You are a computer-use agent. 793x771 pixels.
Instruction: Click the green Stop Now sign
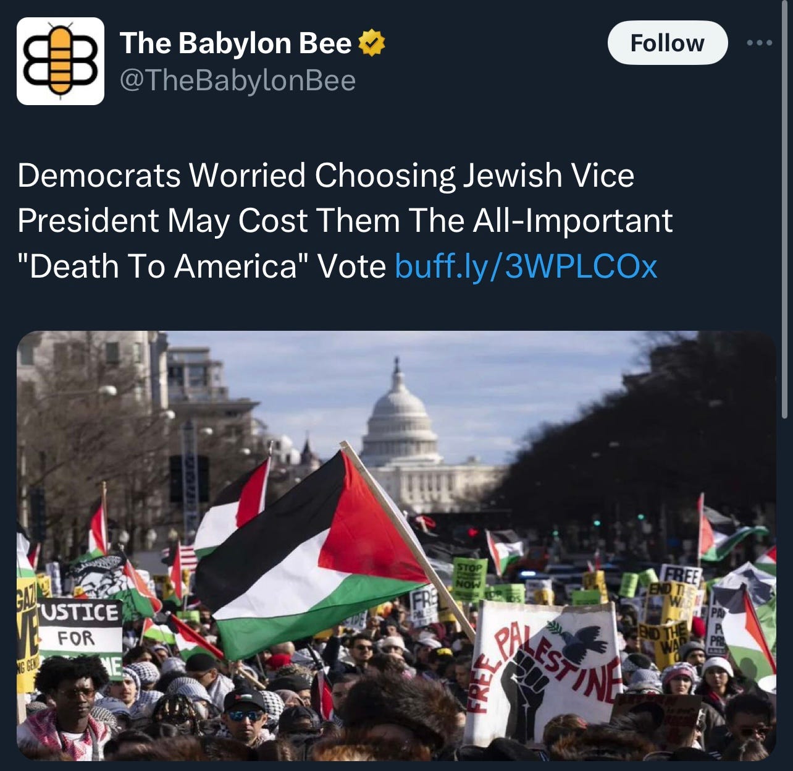coord(469,576)
